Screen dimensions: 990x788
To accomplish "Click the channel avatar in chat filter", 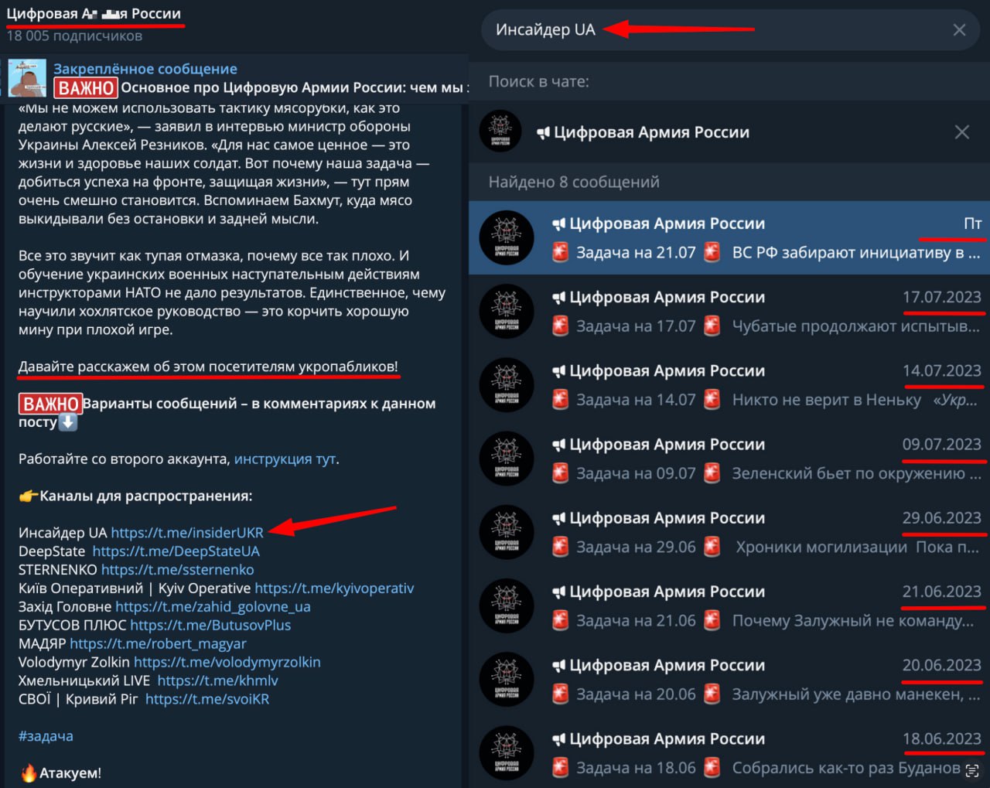I will pos(500,131).
